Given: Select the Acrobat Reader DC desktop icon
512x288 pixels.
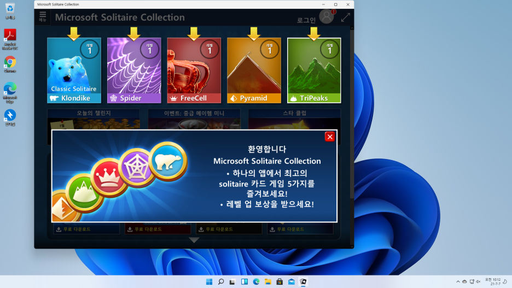Looking at the screenshot, I should click(10, 39).
